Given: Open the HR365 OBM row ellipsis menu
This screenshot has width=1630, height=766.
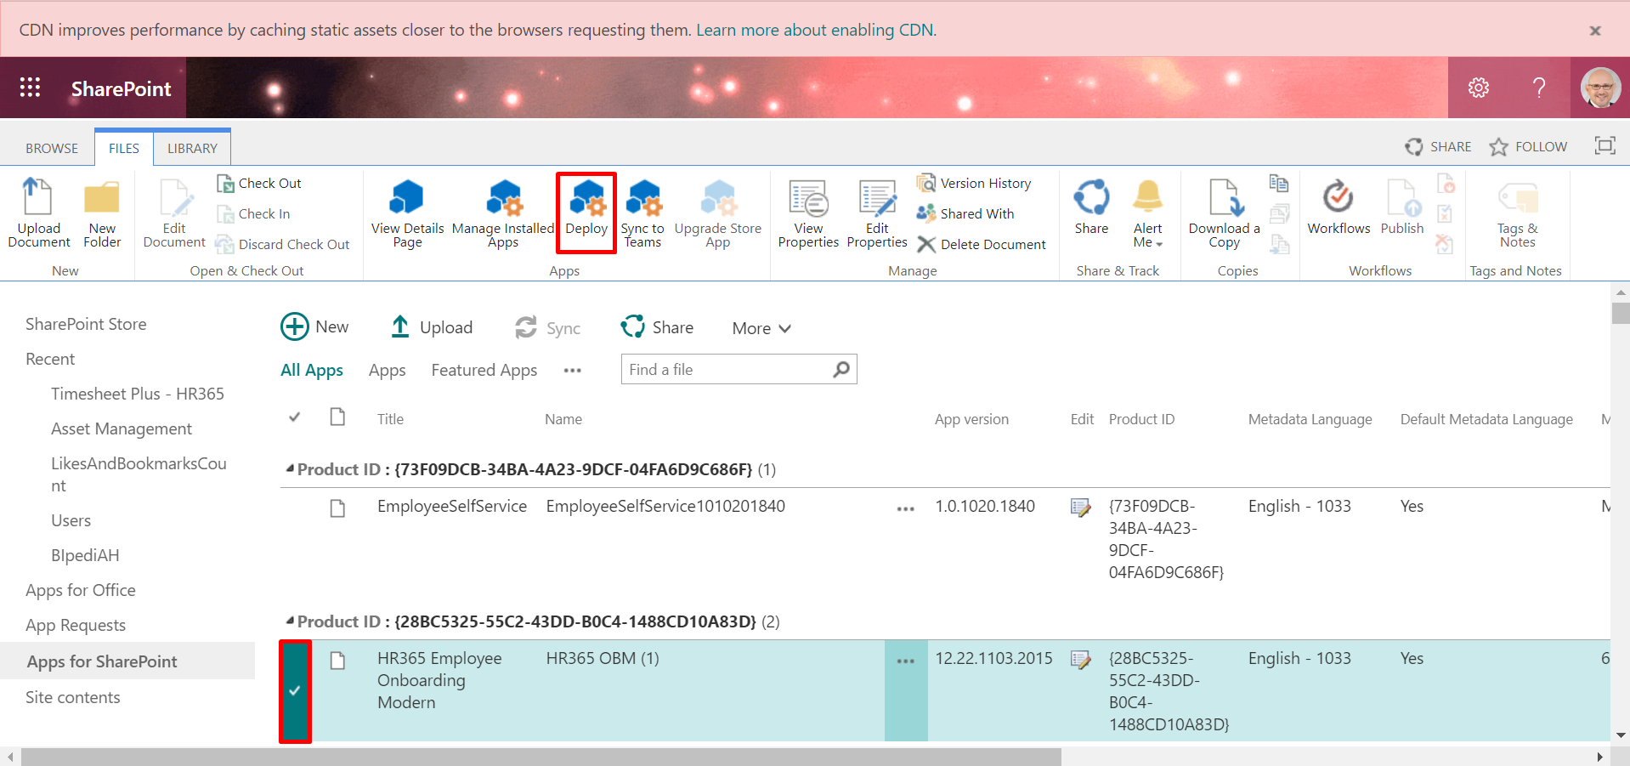Looking at the screenshot, I should click(x=906, y=661).
